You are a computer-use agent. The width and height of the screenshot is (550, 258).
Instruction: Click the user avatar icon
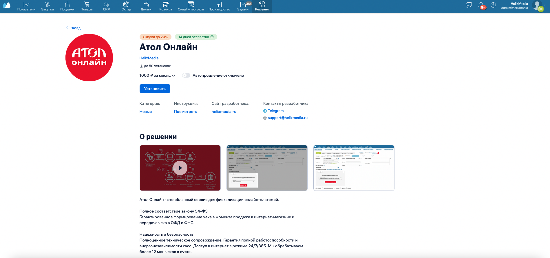538,6
